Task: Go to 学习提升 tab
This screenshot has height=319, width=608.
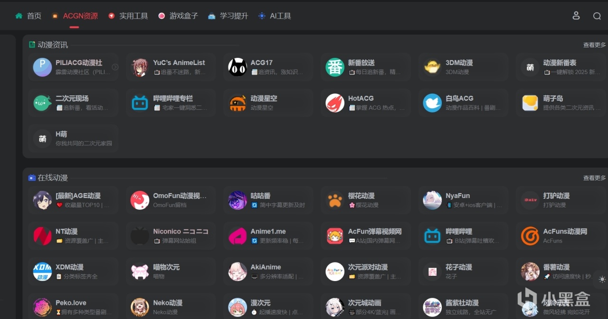Action: pos(228,16)
